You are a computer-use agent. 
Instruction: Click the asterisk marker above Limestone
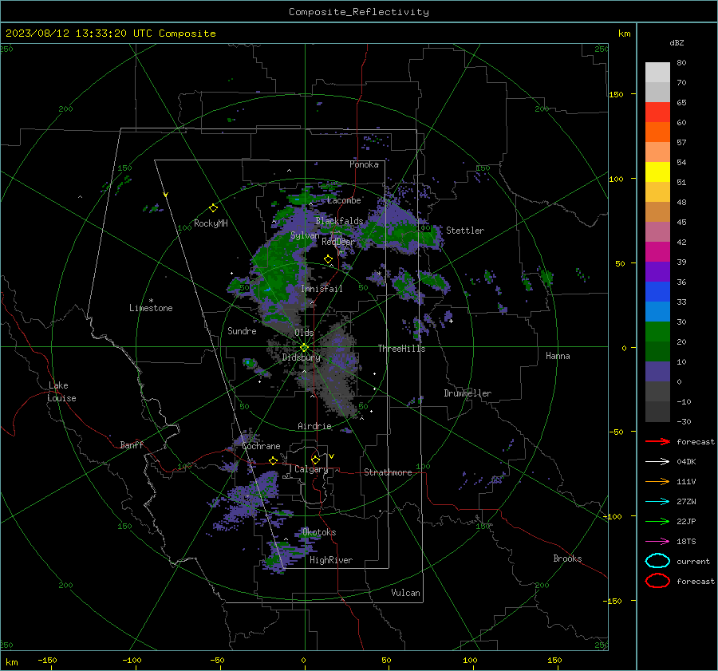click(151, 301)
